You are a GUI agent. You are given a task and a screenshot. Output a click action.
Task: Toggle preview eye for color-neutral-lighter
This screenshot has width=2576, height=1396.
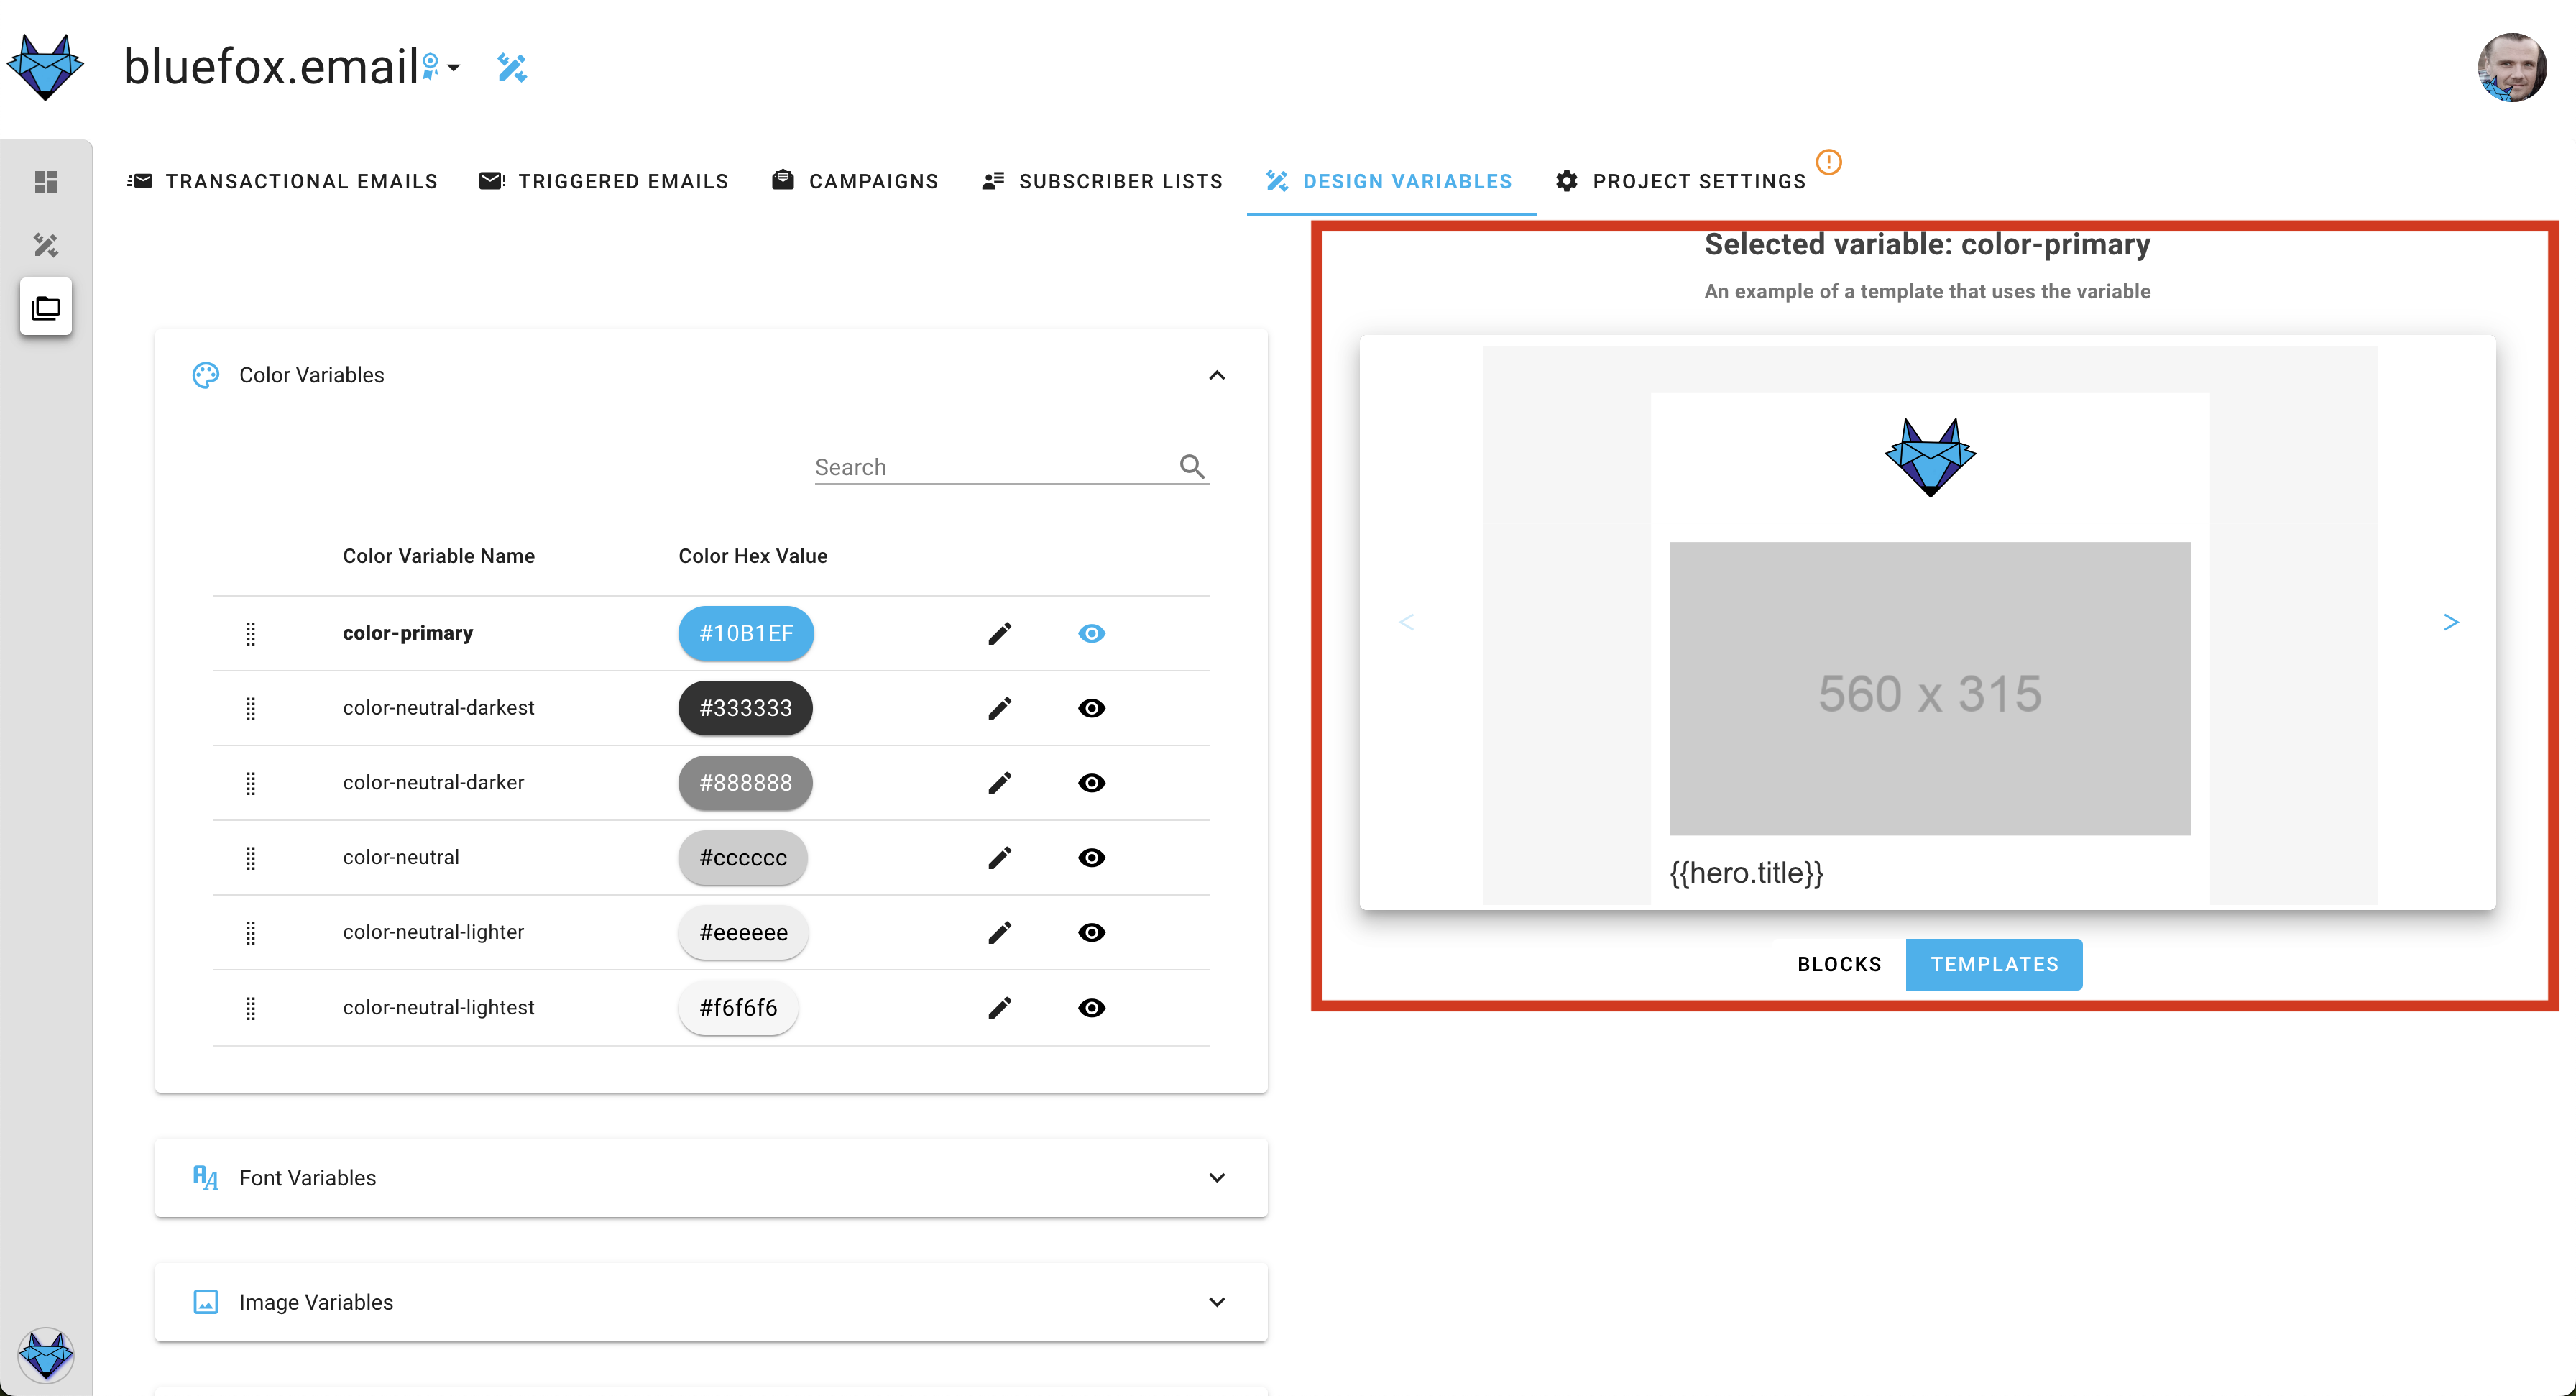click(x=1092, y=932)
